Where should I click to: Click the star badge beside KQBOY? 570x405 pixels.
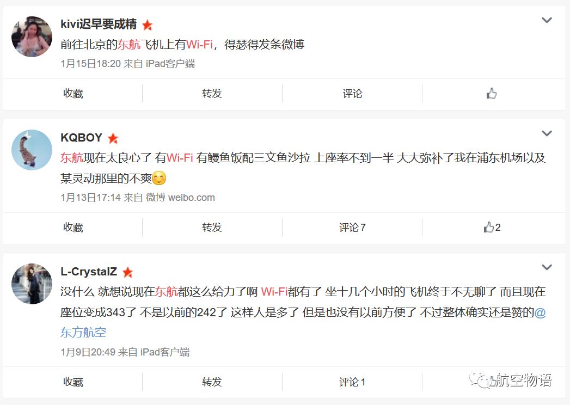(113, 138)
